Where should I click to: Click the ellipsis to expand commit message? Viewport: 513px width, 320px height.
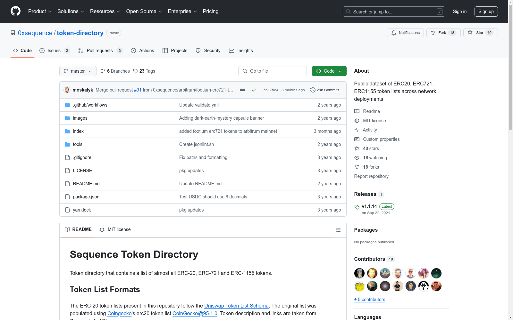click(242, 90)
